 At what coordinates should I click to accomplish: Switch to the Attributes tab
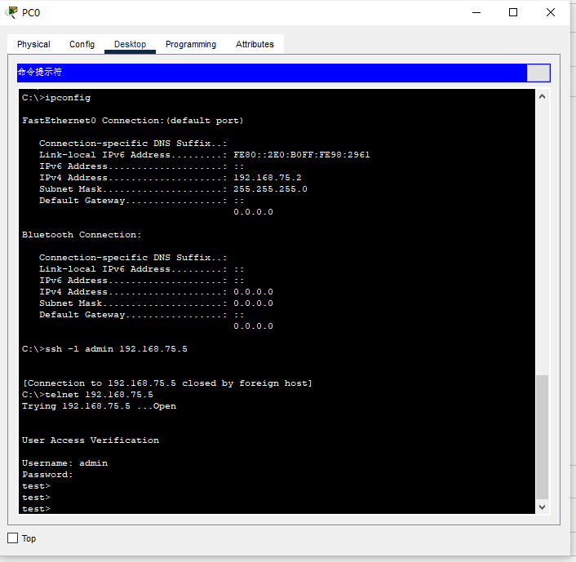255,44
